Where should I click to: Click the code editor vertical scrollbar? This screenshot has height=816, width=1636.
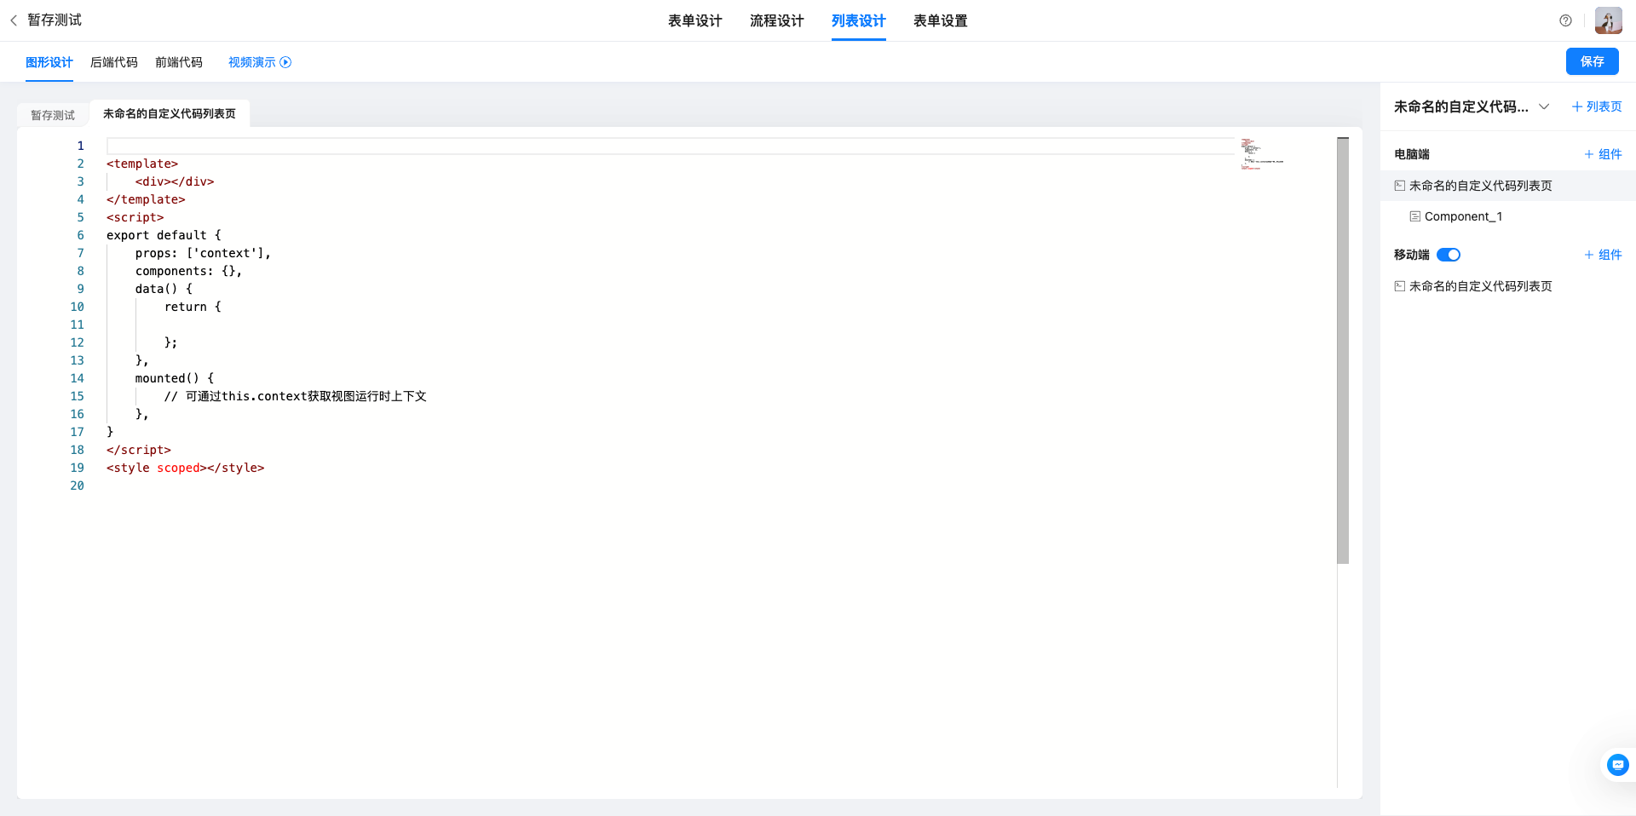pyautogui.click(x=1343, y=350)
